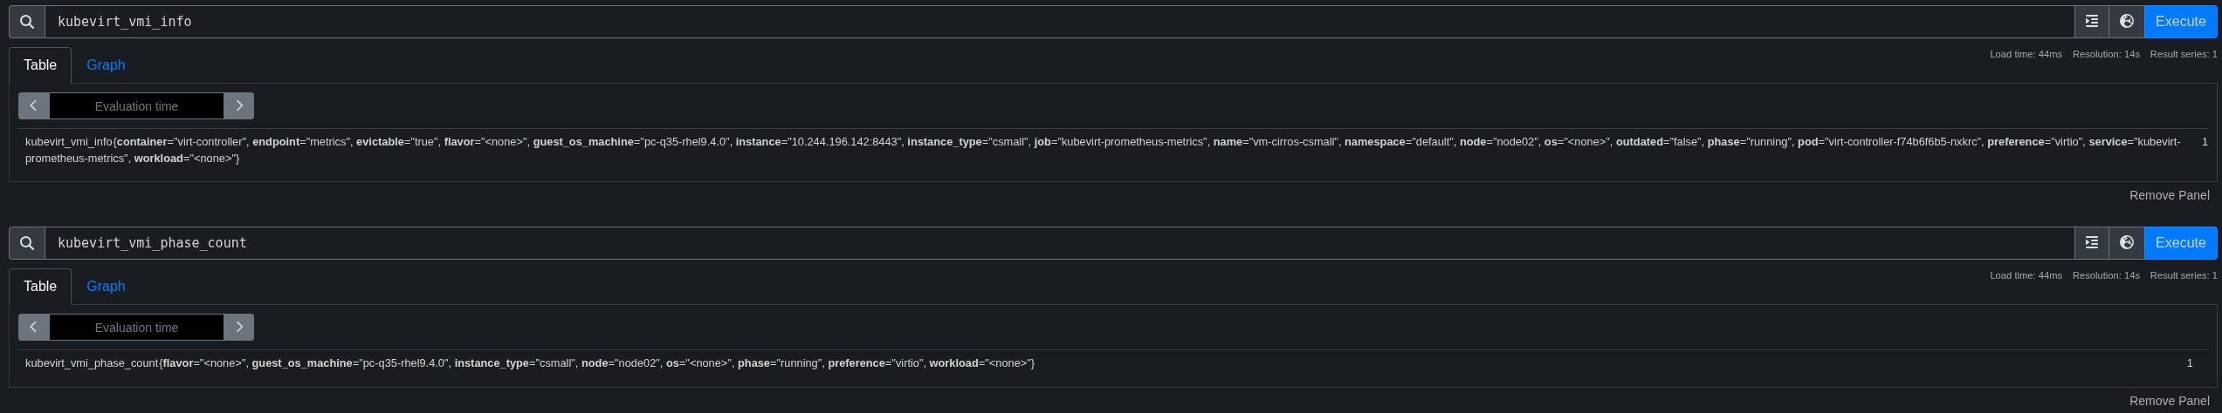Format the kubevirt_vmi_phase_count expression
The height and width of the screenshot is (413, 2222).
2091,243
